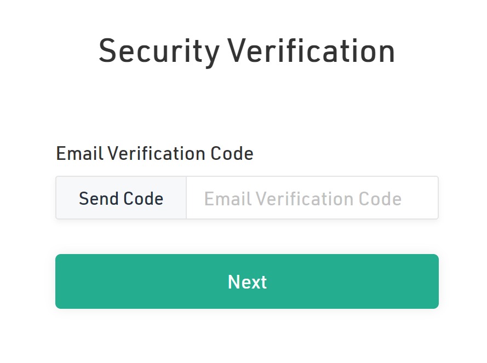
Task: Click the Send Code button
Action: tap(121, 198)
